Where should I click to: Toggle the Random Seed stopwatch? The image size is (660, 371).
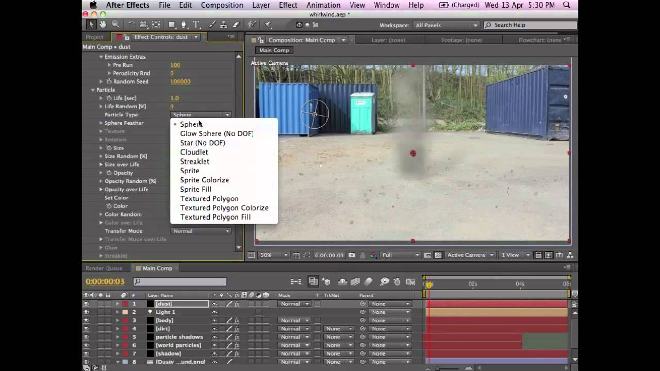(x=109, y=81)
